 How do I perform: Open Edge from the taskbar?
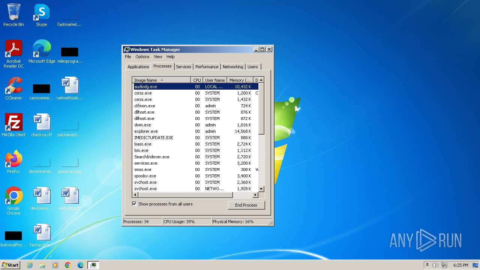(x=81, y=265)
